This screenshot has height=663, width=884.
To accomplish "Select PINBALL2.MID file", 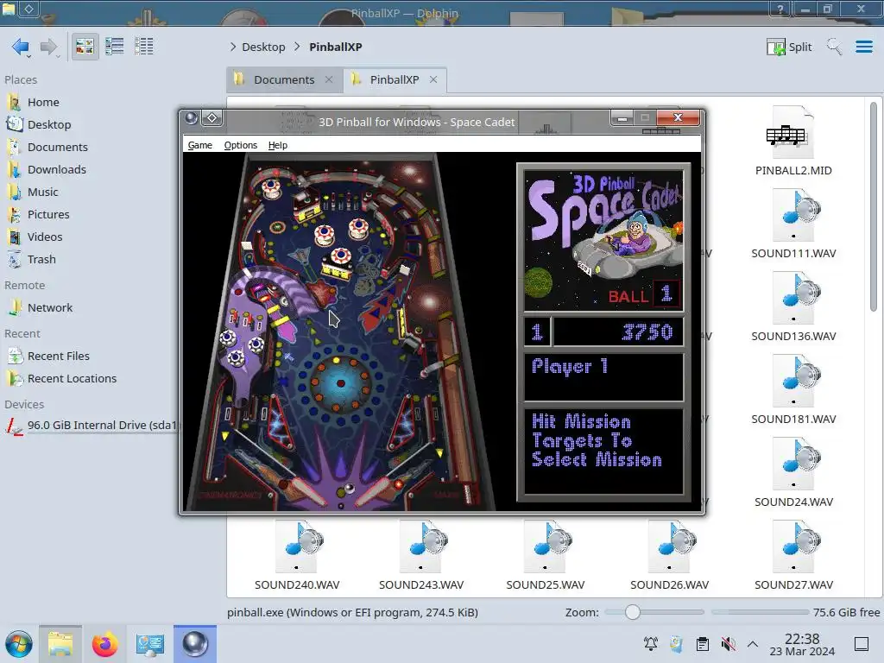I will click(793, 141).
